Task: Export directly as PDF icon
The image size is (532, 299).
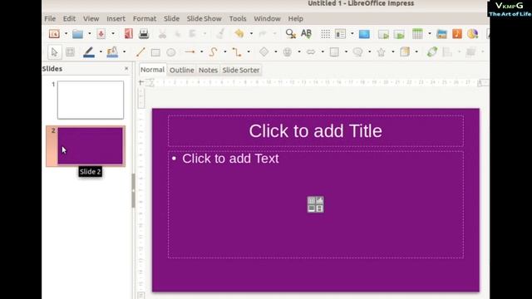Action: pyautogui.click(x=129, y=33)
